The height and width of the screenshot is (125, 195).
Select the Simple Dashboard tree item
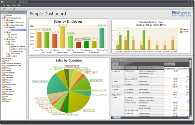tap(16, 30)
